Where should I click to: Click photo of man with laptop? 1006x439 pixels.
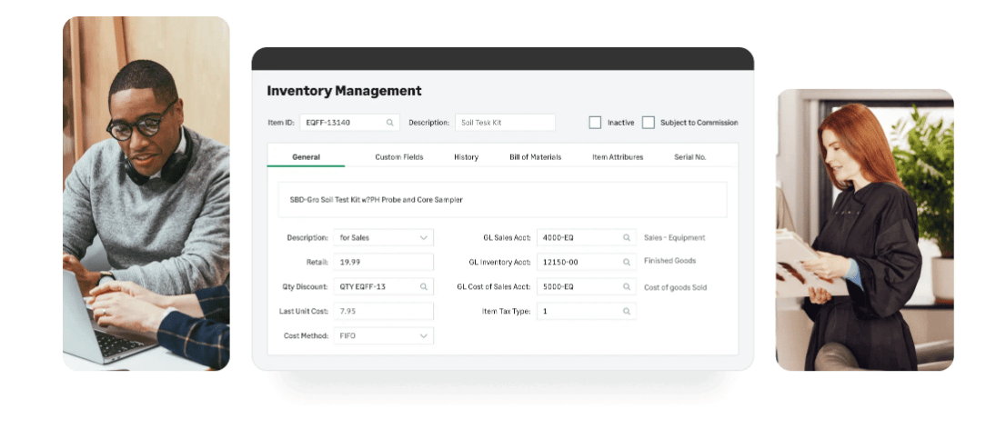pyautogui.click(x=146, y=194)
